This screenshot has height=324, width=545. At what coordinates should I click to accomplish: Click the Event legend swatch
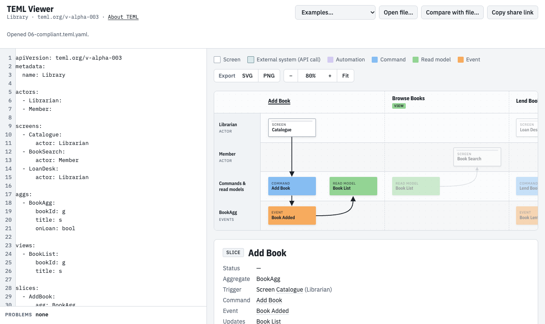tap(461, 60)
